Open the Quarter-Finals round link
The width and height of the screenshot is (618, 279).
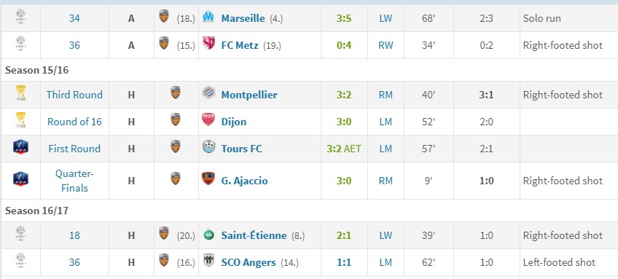tap(74, 181)
